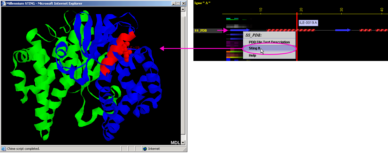Click the Millennium STING window title text
The width and height of the screenshot is (388, 155).
44,3
